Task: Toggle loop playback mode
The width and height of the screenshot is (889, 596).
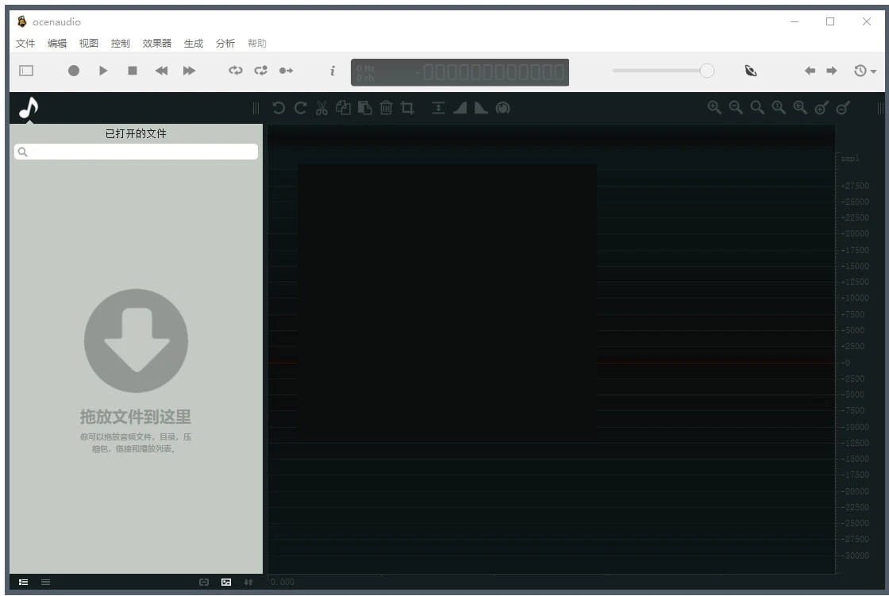Action: 236,71
